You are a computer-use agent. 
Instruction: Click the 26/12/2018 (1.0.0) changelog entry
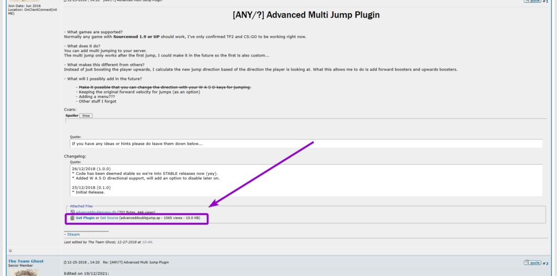tap(91, 169)
